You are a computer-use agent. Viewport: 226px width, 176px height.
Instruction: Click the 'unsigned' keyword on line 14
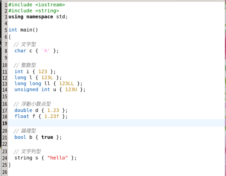pyautogui.click(x=26, y=89)
